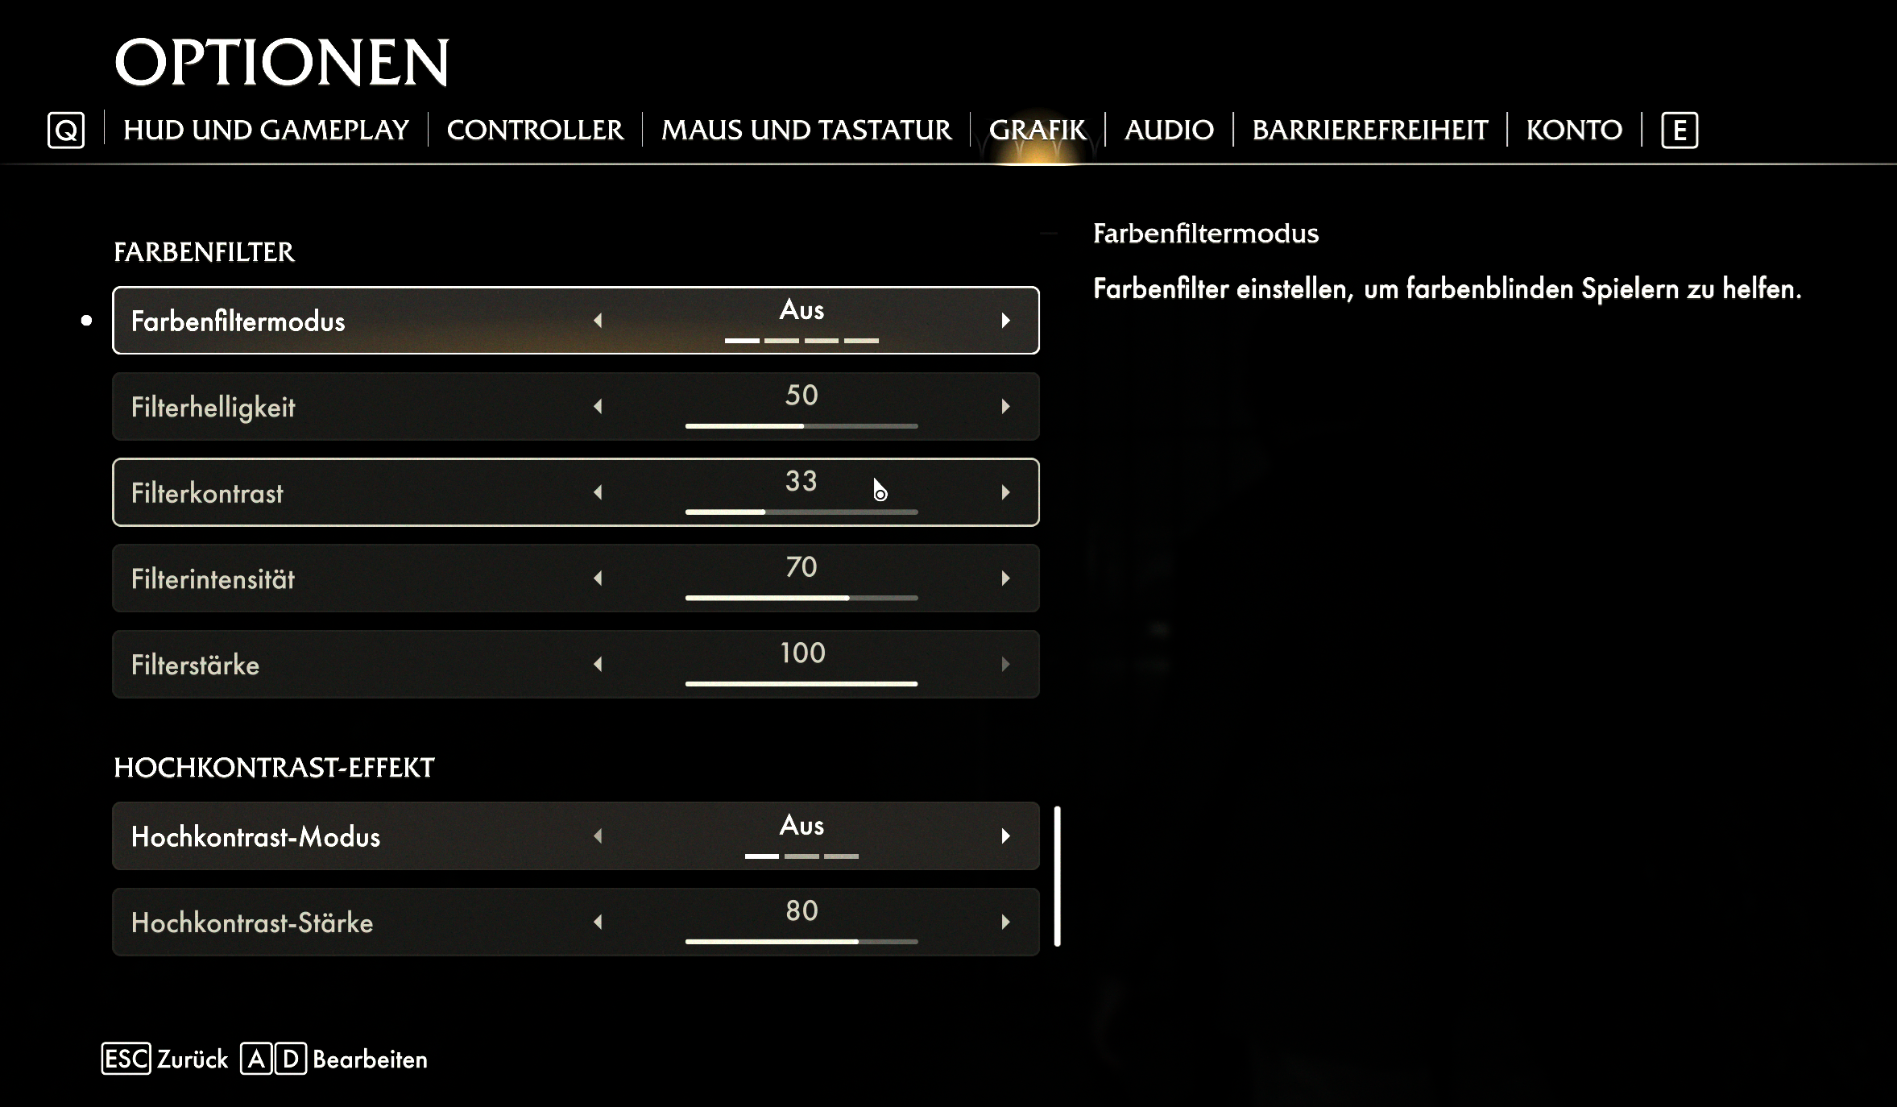Click the right arrow icon on Filterhelligkeit
Screen dimensions: 1897x1107
click(x=1005, y=407)
